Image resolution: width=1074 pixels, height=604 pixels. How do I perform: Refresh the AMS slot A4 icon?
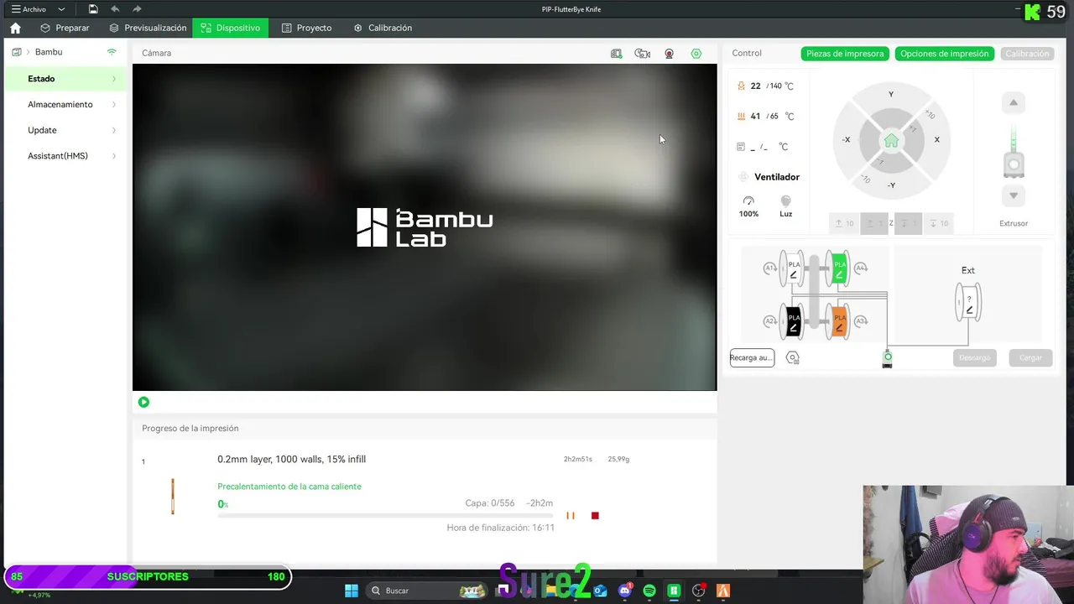click(x=861, y=268)
